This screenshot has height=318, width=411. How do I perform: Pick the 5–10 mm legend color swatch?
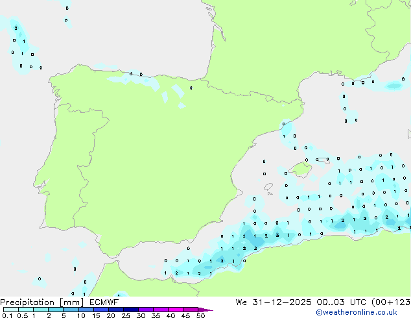[71, 310]
